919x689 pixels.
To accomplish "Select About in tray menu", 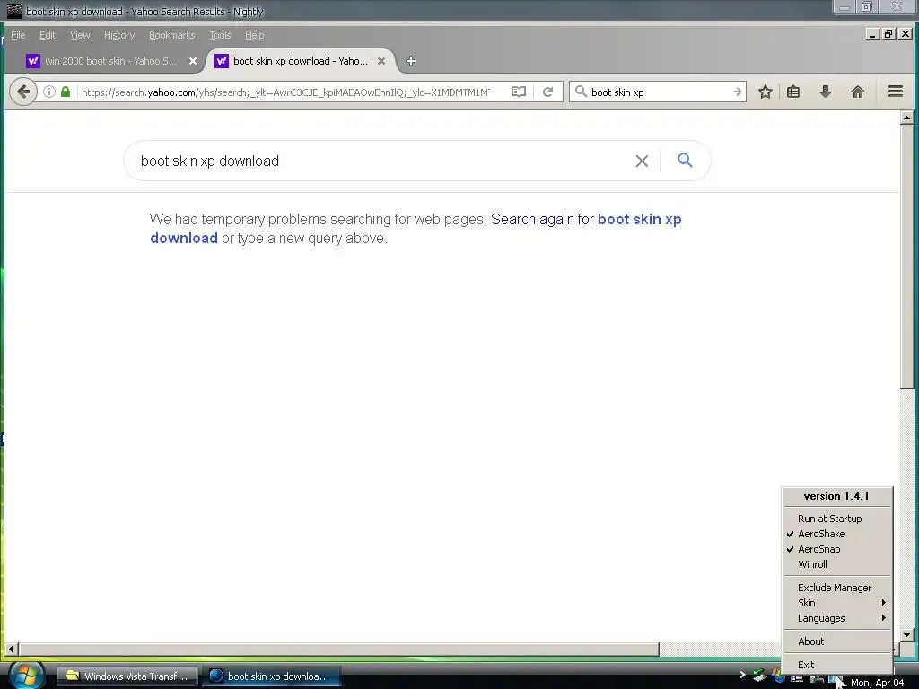I will click(837, 641).
